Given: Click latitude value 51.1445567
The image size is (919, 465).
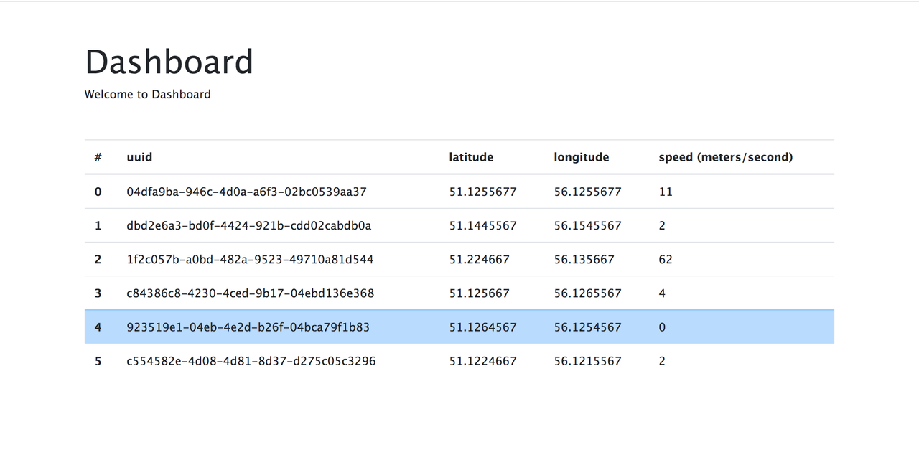Looking at the screenshot, I should tap(483, 225).
